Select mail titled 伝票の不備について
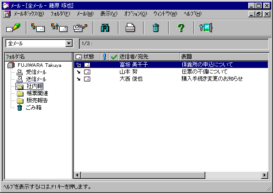273x193 pixels. (x=204, y=72)
